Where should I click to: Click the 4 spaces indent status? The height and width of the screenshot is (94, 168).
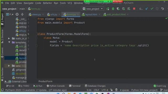coord(124,90)
